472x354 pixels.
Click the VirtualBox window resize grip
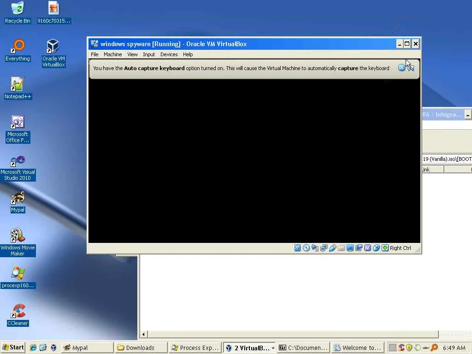click(x=418, y=249)
